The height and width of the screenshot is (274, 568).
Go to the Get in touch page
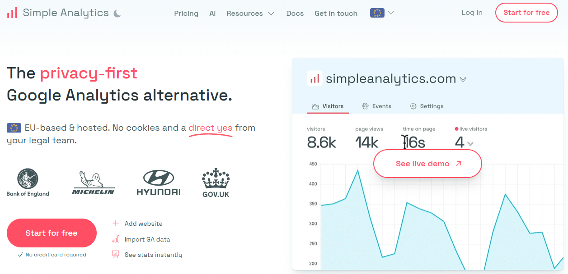(x=336, y=14)
